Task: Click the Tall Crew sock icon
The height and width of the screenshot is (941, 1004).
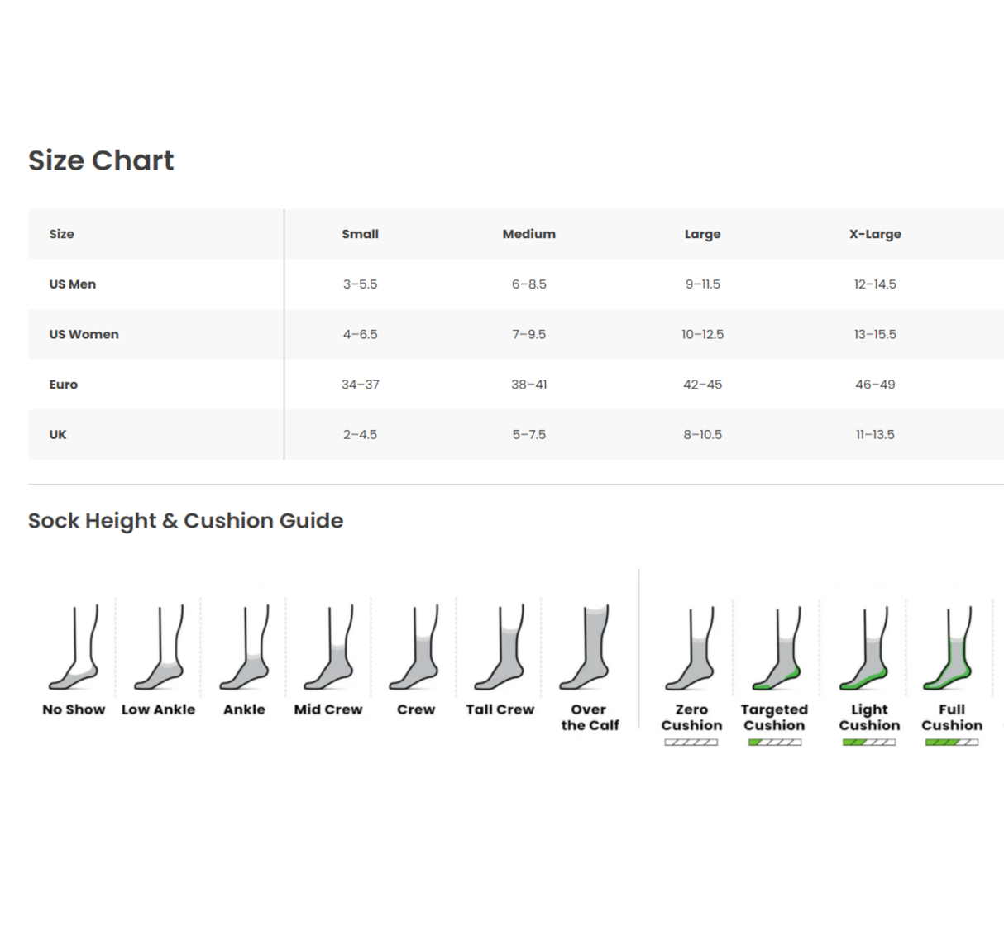Action: tap(500, 648)
